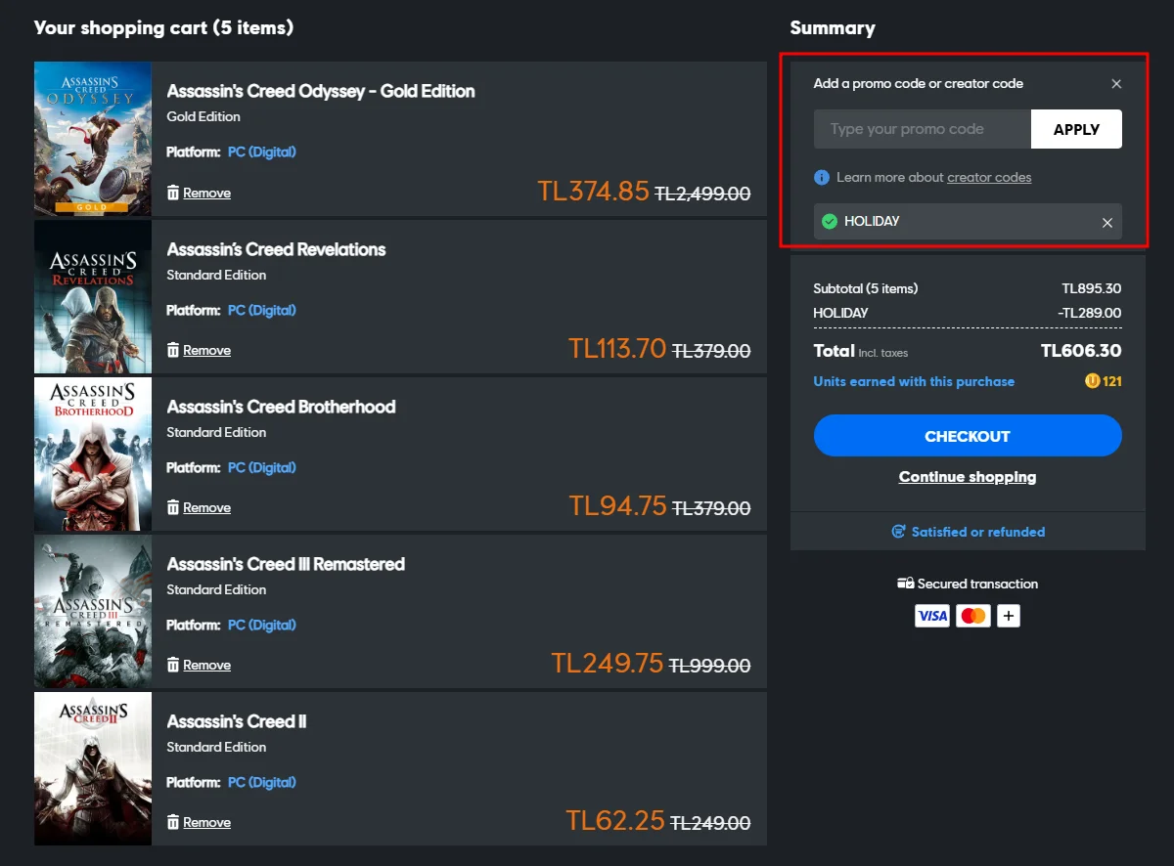
Task: Select the subtotal amount TL895.30
Action: [x=1092, y=289]
